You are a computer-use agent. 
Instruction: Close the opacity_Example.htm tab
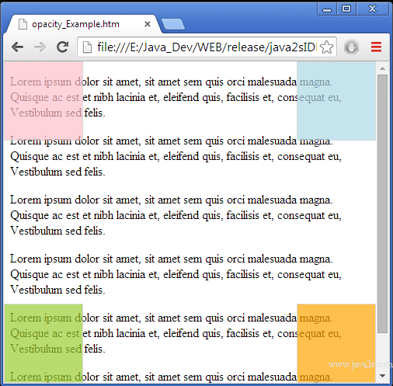[148, 24]
